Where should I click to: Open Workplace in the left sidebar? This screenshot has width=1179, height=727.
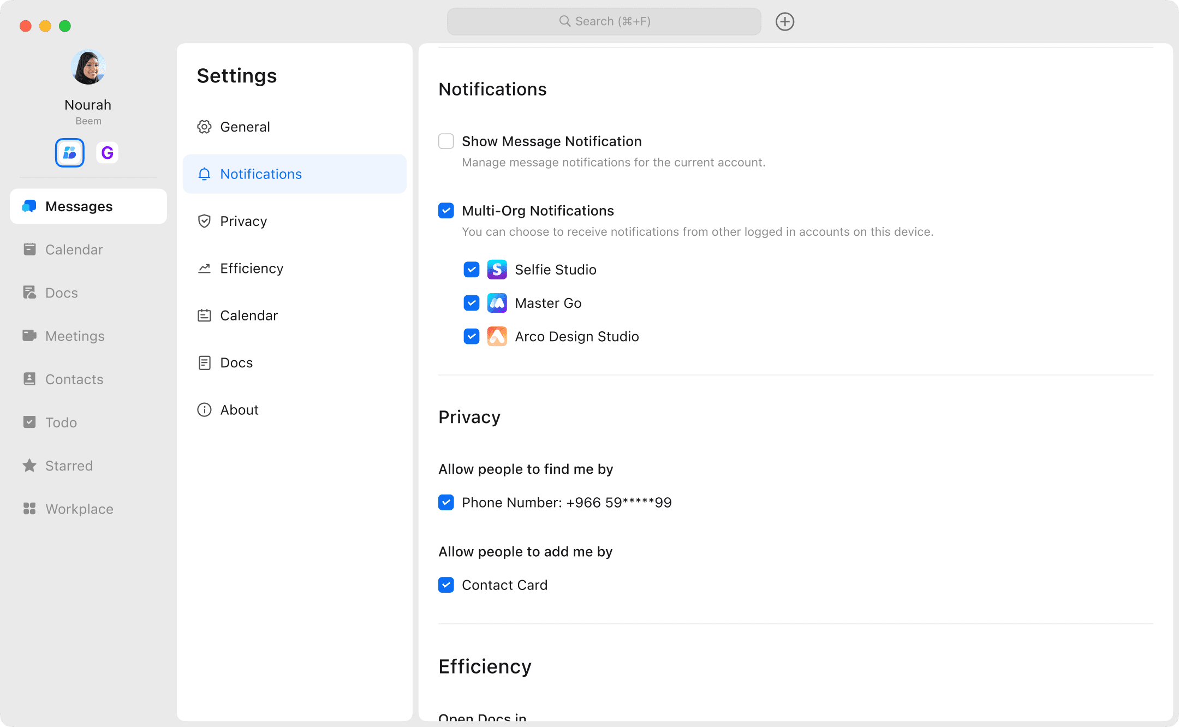[79, 509]
